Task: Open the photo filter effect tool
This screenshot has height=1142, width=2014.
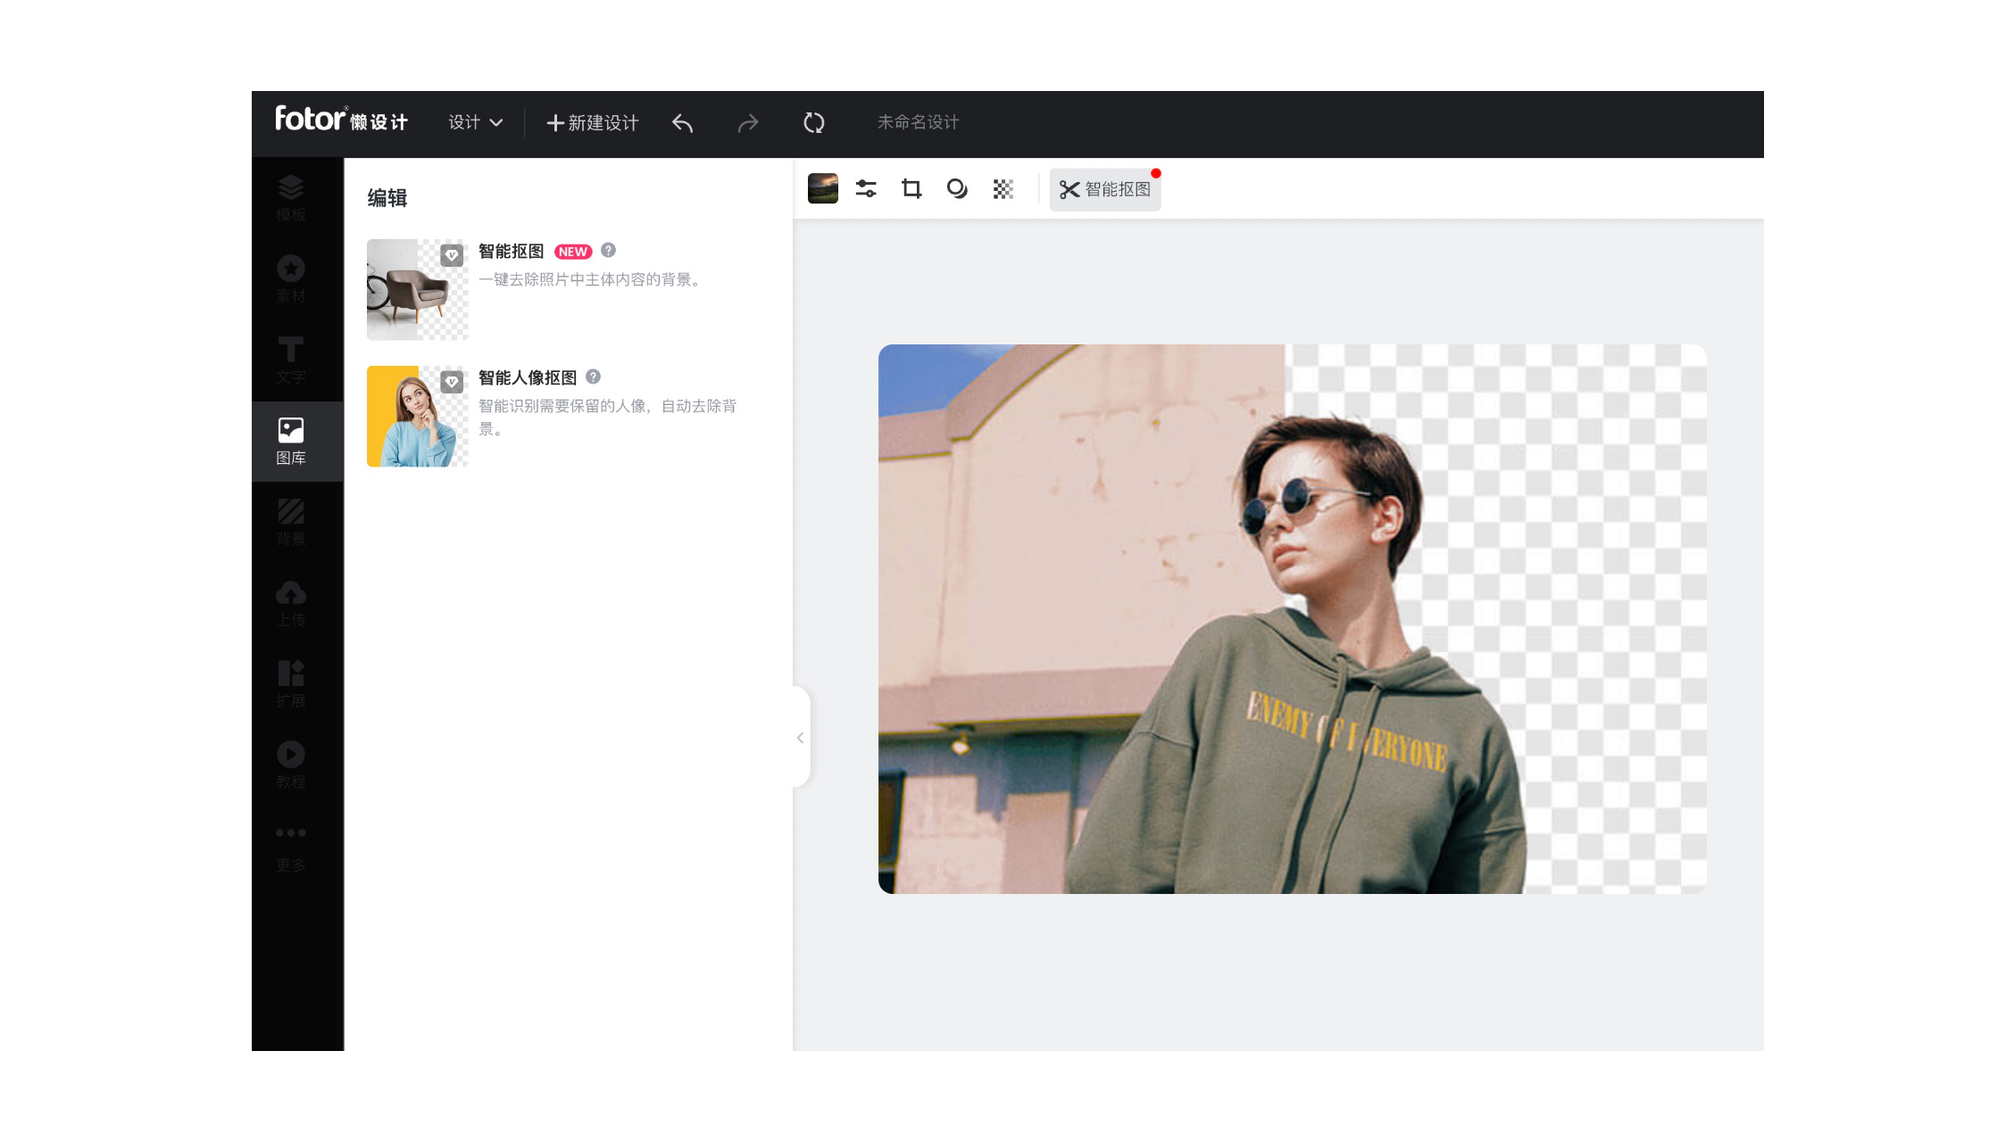Action: 957,189
